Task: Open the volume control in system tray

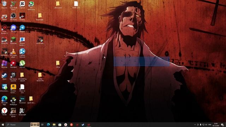Action: pos(206,125)
